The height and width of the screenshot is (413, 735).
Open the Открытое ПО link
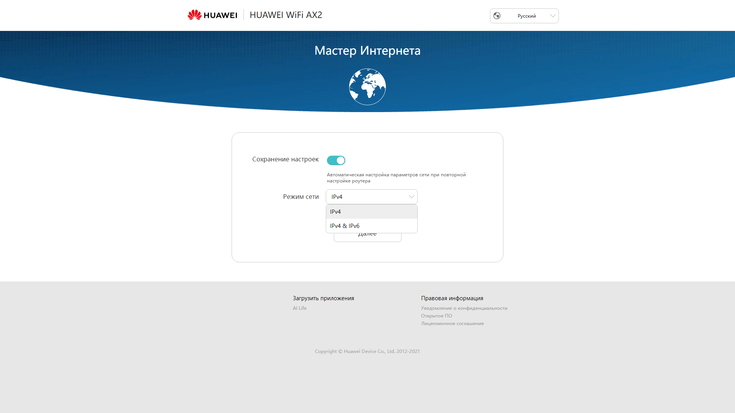436,316
